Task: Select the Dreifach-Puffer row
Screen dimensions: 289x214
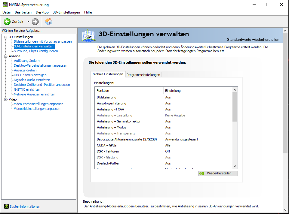Action: point(163,163)
